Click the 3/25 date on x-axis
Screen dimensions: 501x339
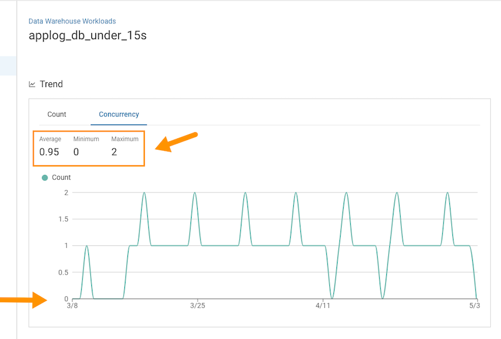197,306
